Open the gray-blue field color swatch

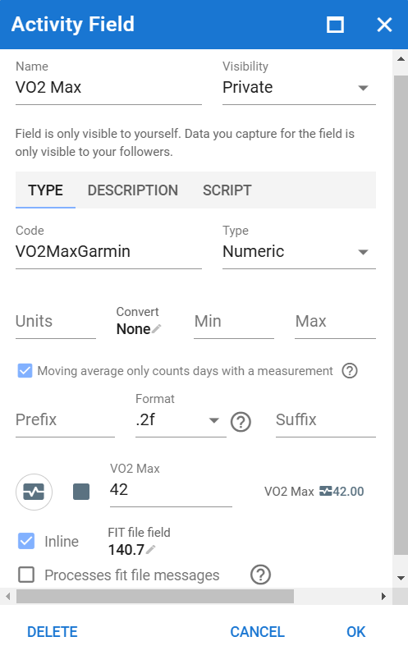coord(81,492)
